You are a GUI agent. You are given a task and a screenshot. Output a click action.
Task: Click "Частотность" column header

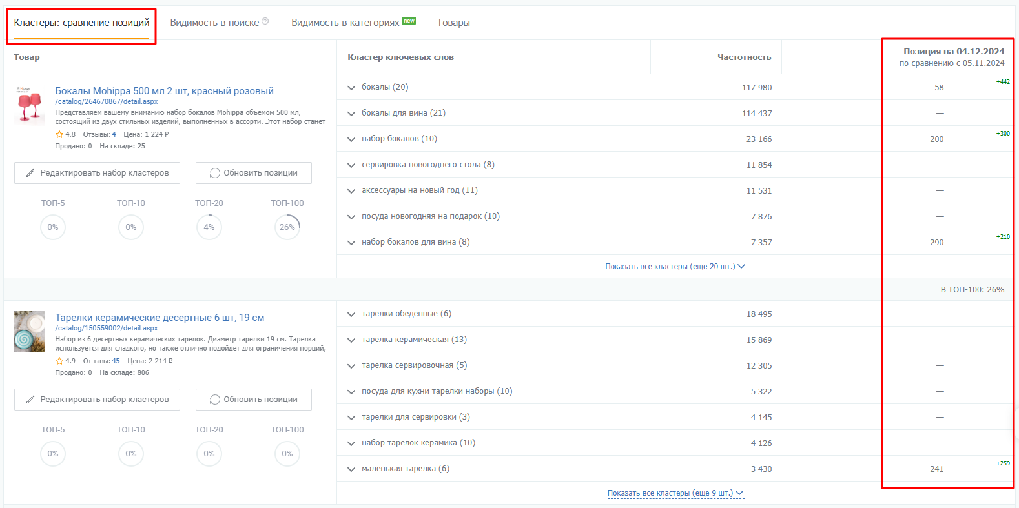coord(744,57)
